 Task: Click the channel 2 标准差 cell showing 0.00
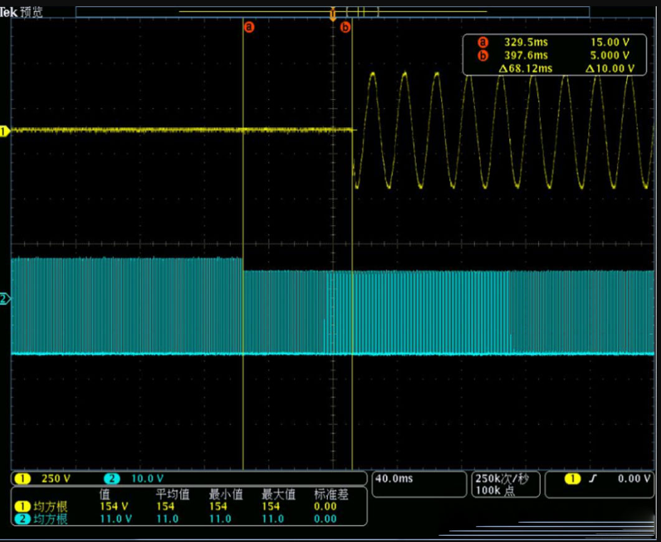(x=325, y=519)
